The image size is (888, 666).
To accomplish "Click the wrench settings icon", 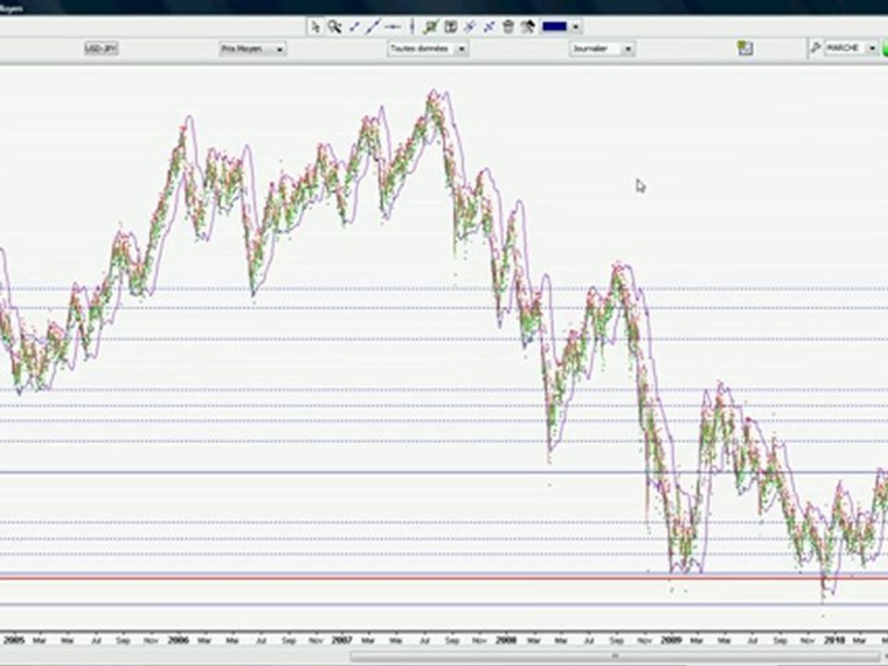I will 815,49.
